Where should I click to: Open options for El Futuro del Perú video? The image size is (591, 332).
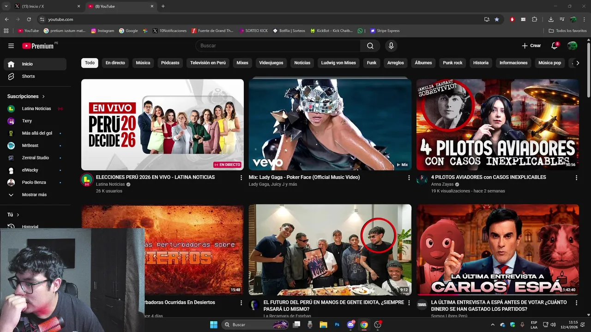[x=409, y=303]
